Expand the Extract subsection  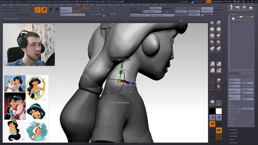point(231,125)
